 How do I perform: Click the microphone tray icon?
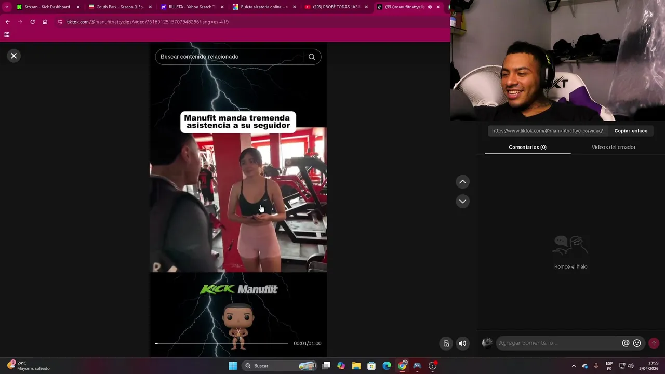point(596,366)
